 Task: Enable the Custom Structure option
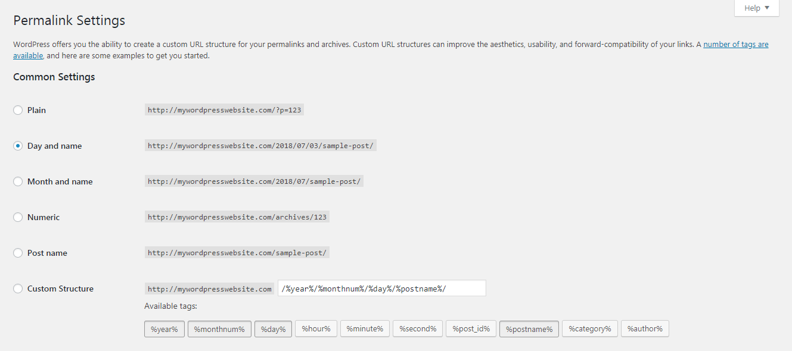point(18,289)
